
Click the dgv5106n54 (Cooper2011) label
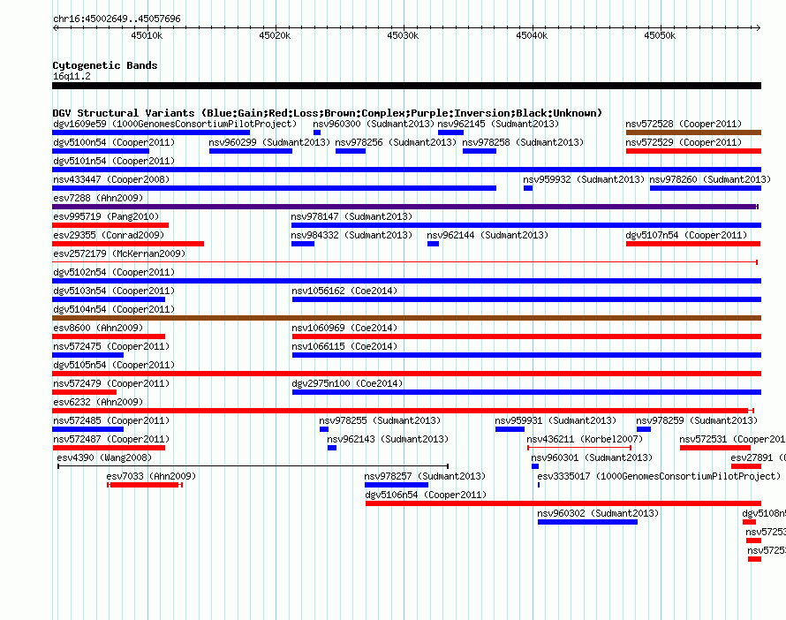pos(426,495)
